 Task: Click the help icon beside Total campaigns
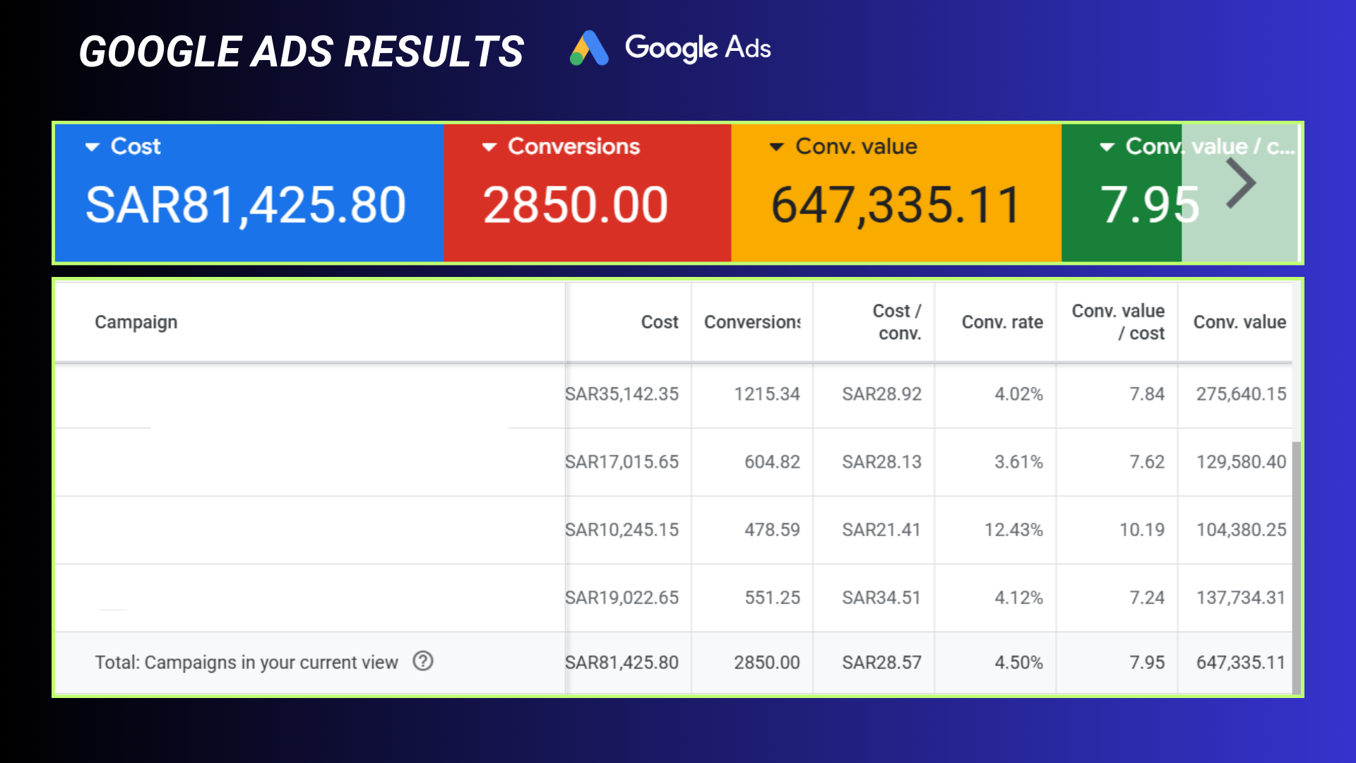(423, 661)
